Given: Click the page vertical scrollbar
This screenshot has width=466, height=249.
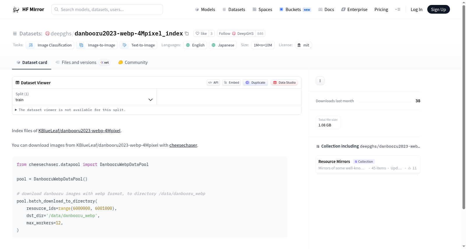Looking at the screenshot, I should click(464, 107).
